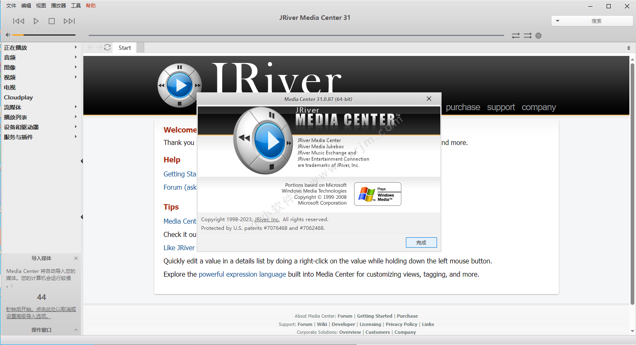Refresh the Start page

(107, 47)
